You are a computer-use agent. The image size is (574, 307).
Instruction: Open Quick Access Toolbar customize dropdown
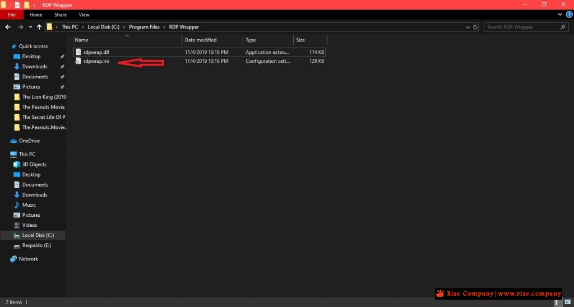pyautogui.click(x=34, y=5)
